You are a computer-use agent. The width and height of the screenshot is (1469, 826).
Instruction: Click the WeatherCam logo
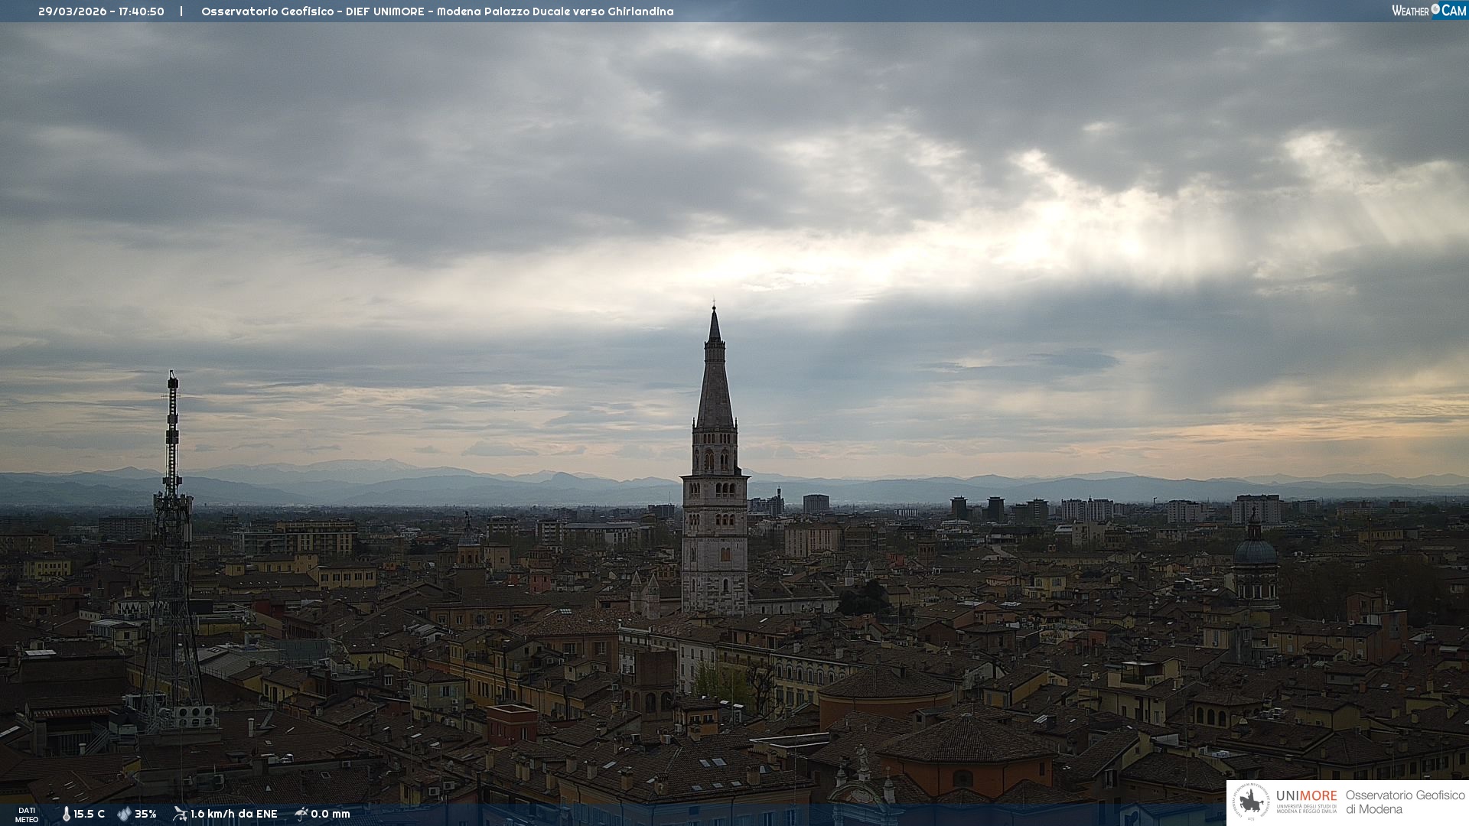tap(1428, 11)
